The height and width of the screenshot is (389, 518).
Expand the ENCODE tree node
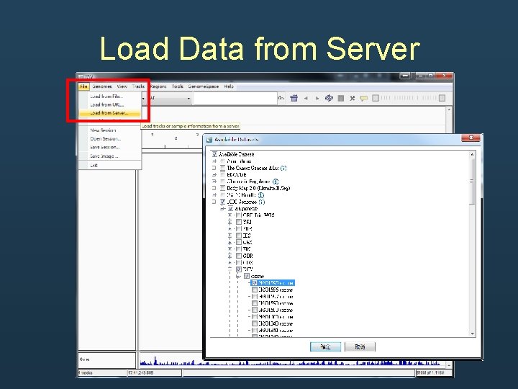[x=214, y=174]
